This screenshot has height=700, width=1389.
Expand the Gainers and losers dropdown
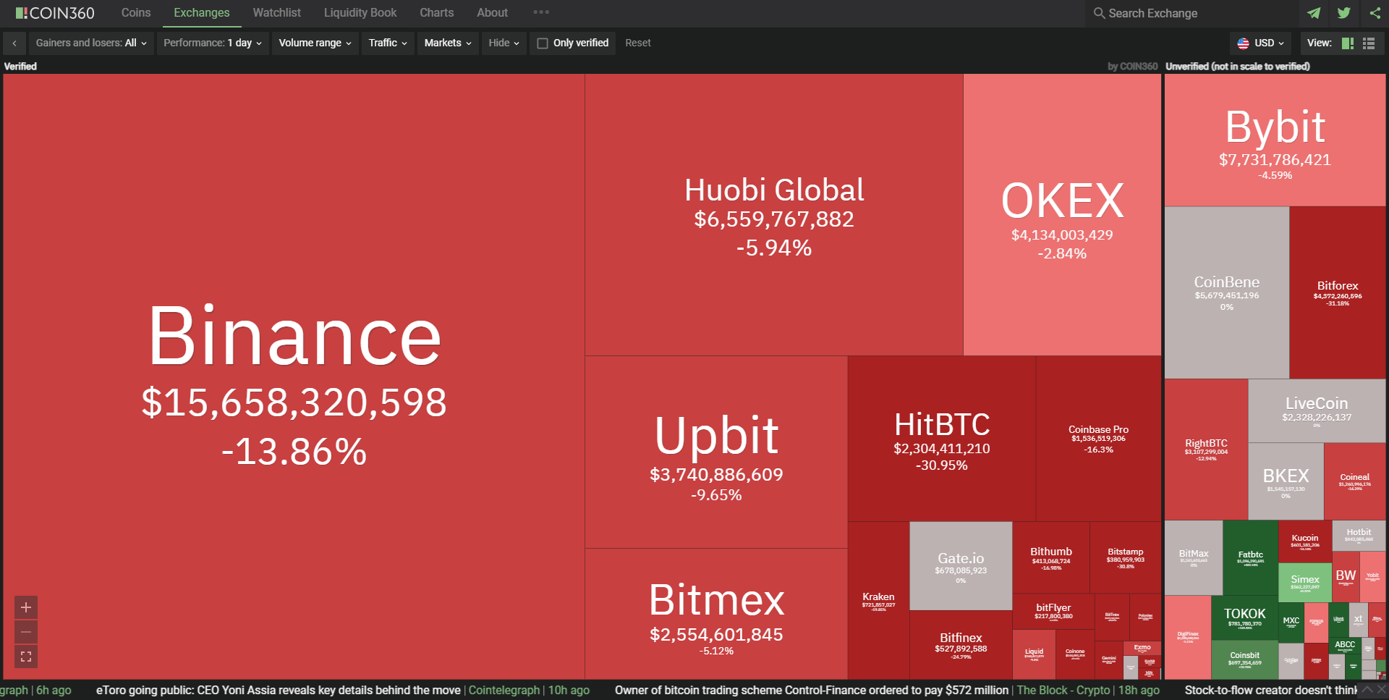coord(91,43)
